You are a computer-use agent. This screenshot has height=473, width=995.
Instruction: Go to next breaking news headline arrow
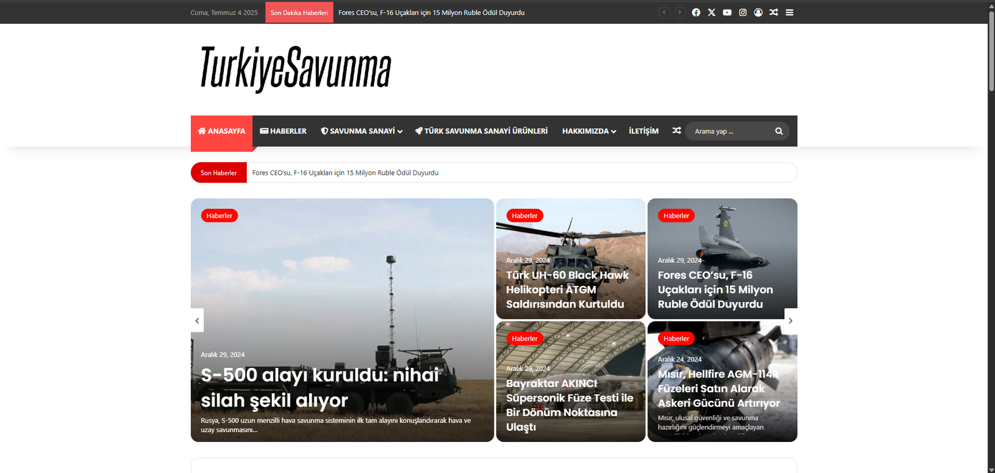[x=680, y=12]
